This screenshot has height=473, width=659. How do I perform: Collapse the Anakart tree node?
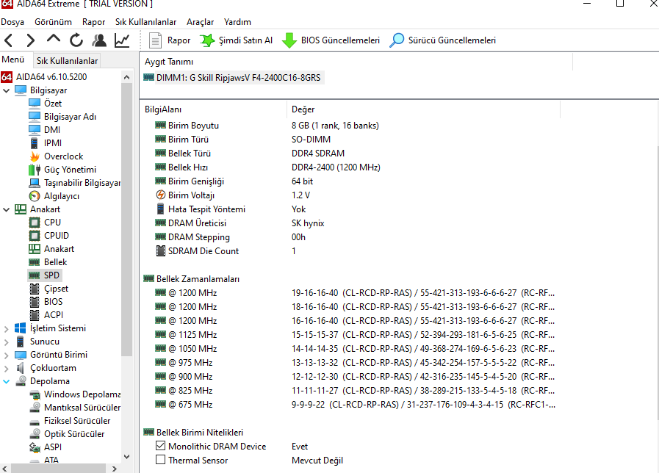[x=7, y=209]
